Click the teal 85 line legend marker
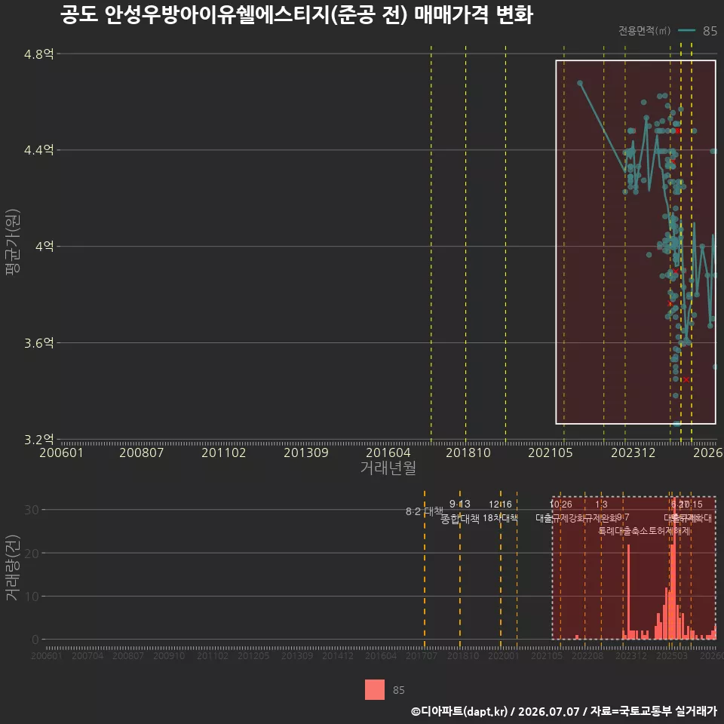The width and height of the screenshot is (724, 724). click(x=686, y=30)
